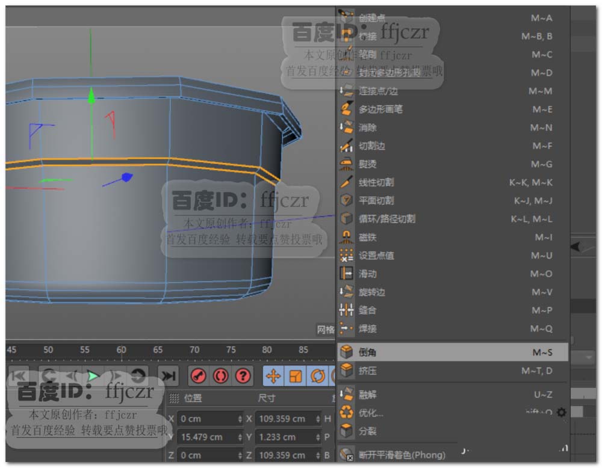The width and height of the screenshot is (602, 468).
Task: Click the size X stepper arrows
Action: [318, 419]
